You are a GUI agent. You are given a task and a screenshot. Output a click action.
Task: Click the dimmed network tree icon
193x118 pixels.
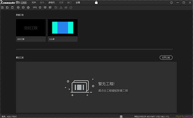[x=61, y=7]
